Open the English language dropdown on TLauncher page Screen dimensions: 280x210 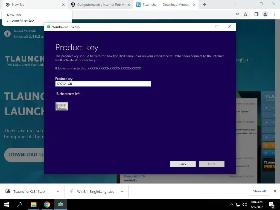[244, 60]
